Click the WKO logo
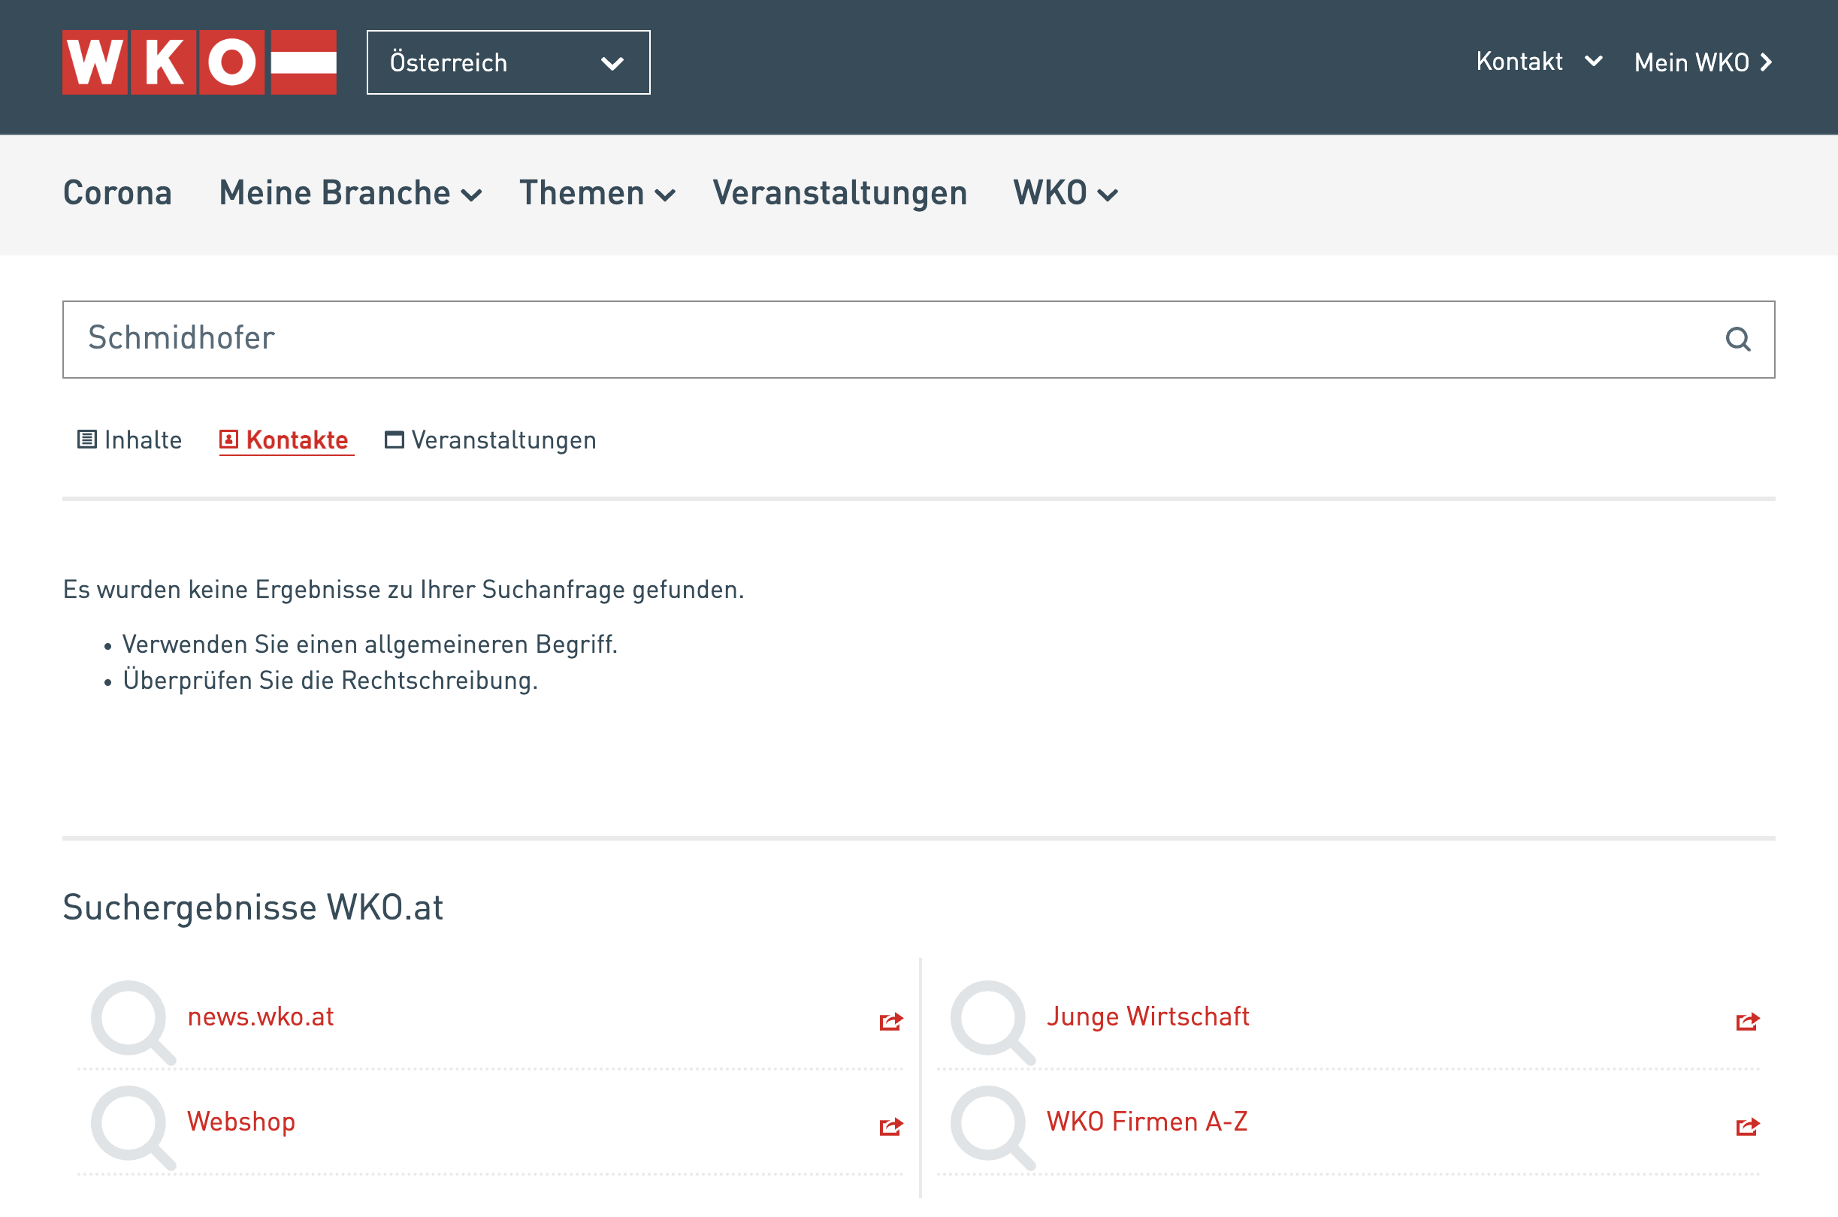This screenshot has width=1838, height=1217. pyautogui.click(x=199, y=62)
